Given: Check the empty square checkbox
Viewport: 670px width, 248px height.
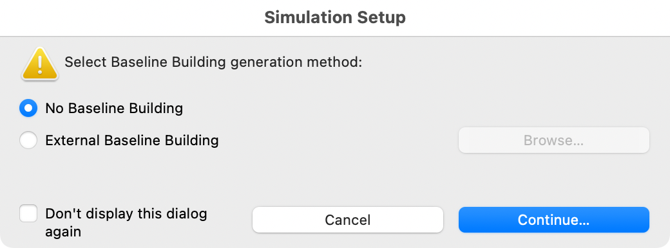Looking at the screenshot, I should pos(28,213).
